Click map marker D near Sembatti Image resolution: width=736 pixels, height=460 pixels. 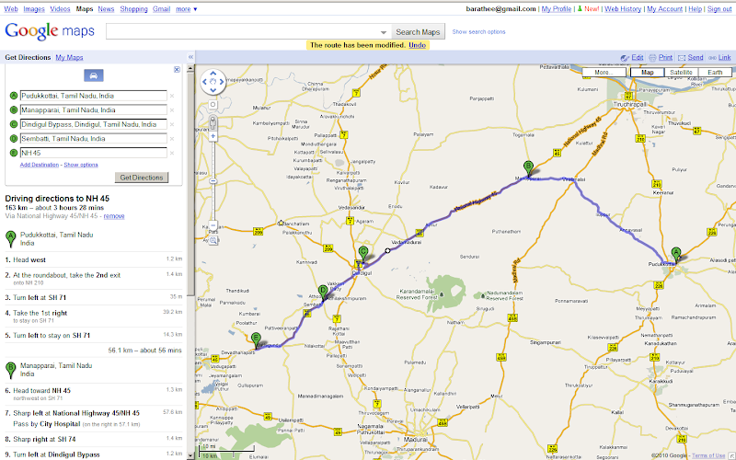(323, 293)
